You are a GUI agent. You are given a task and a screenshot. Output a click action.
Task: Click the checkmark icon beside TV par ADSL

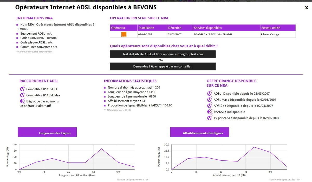[210, 118]
